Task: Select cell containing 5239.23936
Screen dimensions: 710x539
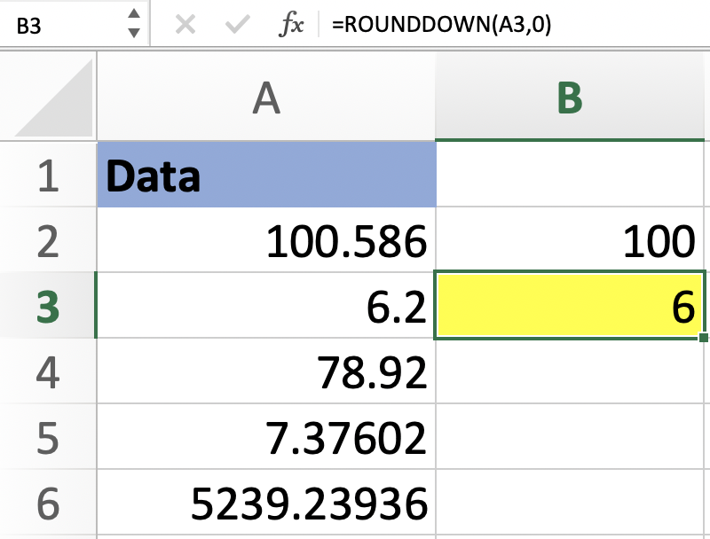Action: (266, 504)
